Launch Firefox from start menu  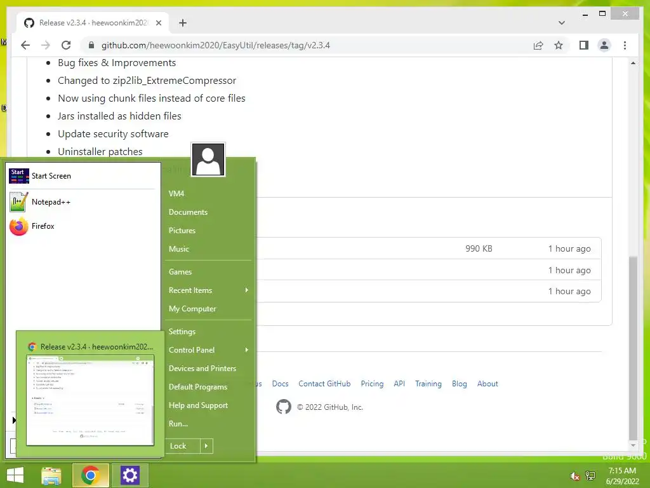pos(82,226)
